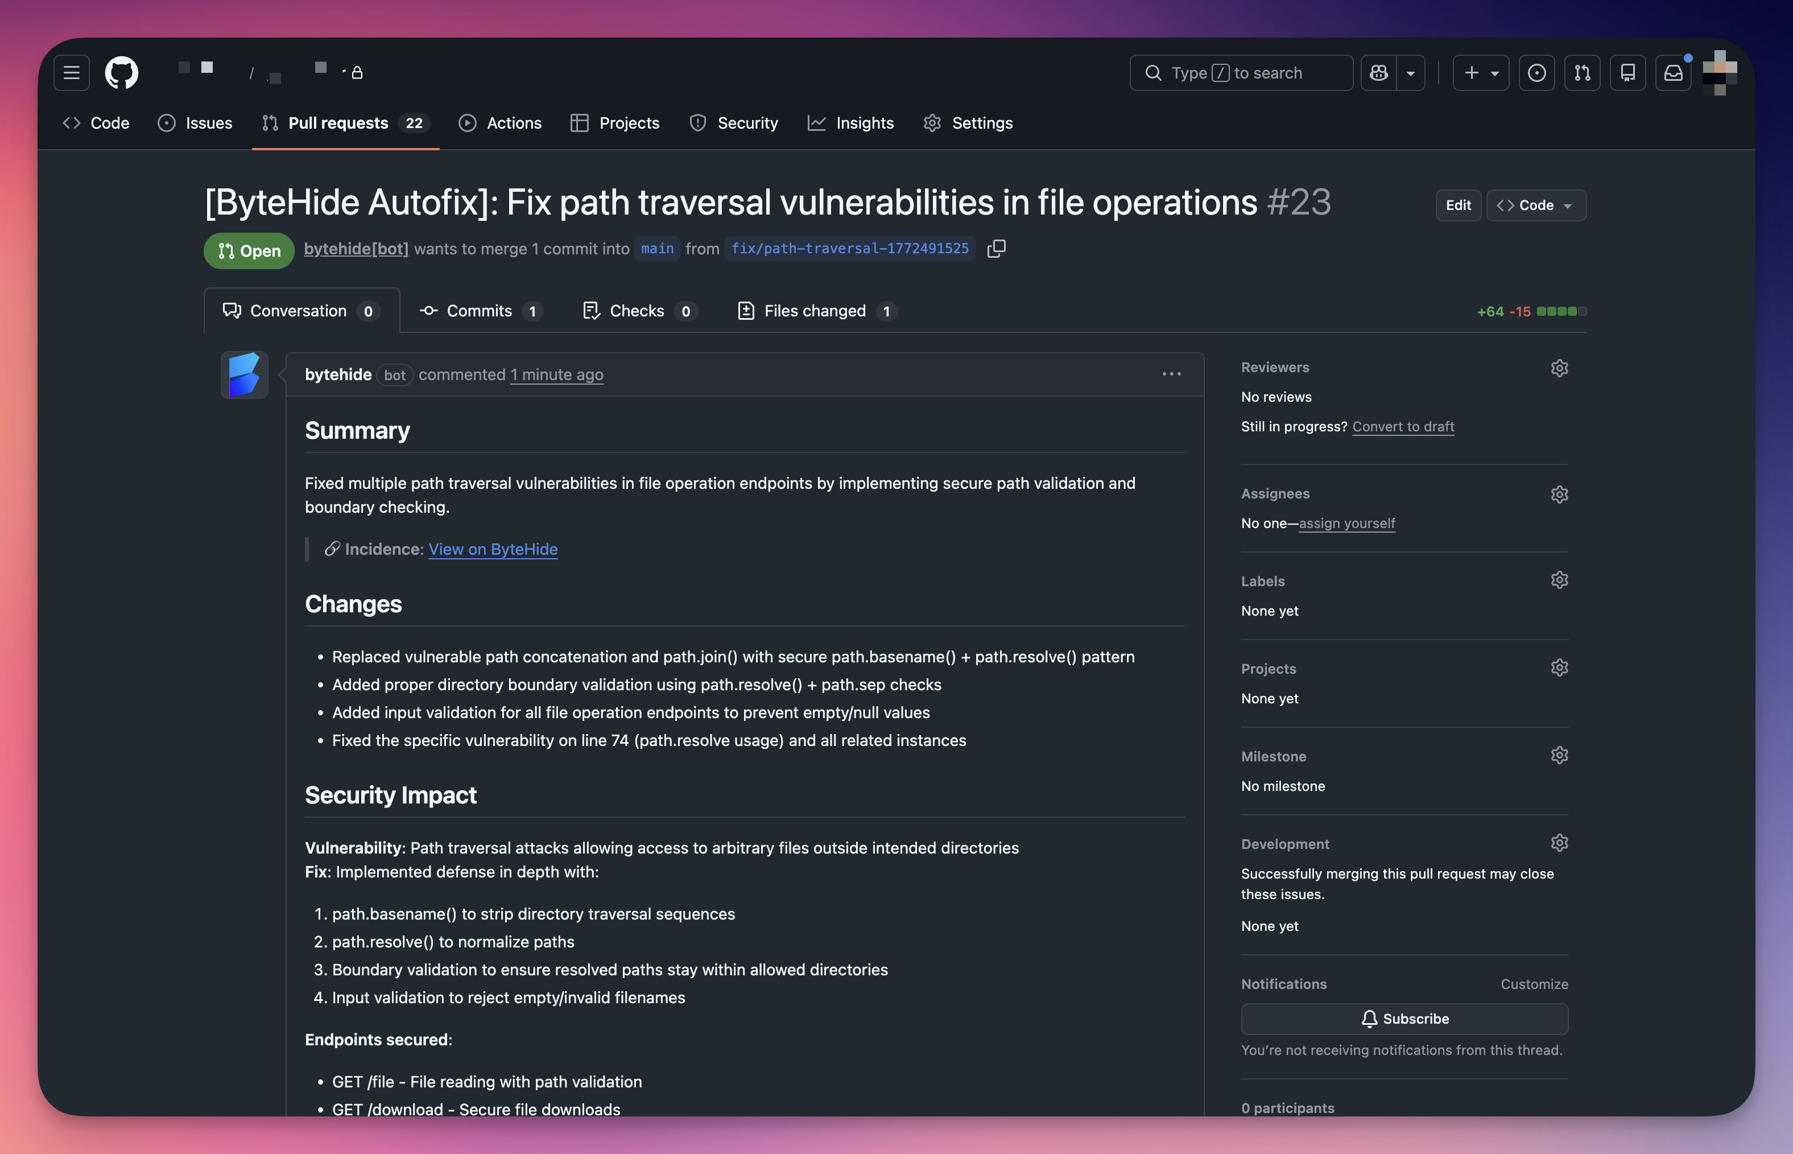
Task: Open the Copilot chat icon
Action: pyautogui.click(x=1378, y=73)
